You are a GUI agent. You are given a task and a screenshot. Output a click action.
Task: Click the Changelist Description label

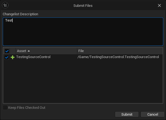pos(21,14)
